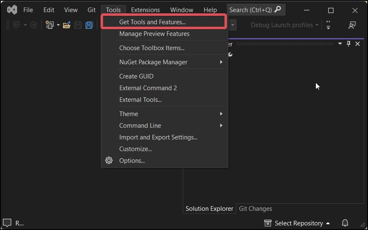The height and width of the screenshot is (230, 368).
Task: Pin the Solution Explorer panel
Action: (x=348, y=44)
